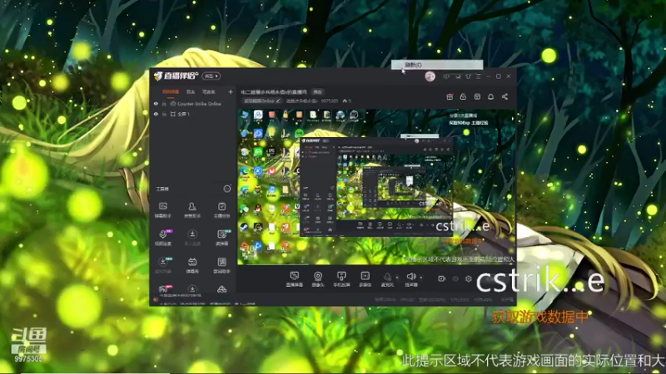
Task: Toggle the preview eye icon in bottom bar
Action: coord(455,278)
